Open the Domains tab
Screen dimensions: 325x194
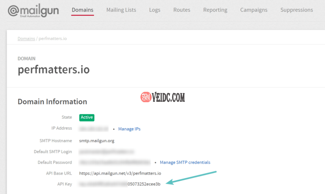(83, 10)
